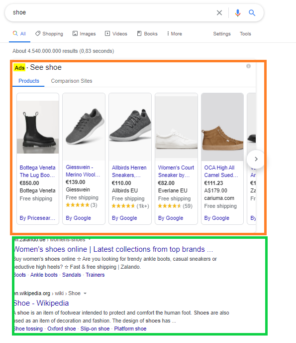Start voice search with the microphone icon
The width and height of the screenshot is (296, 343).
pos(238,12)
